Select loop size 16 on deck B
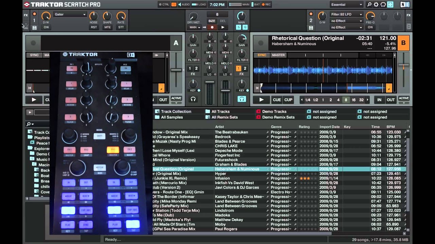435x244 pixels. click(354, 100)
